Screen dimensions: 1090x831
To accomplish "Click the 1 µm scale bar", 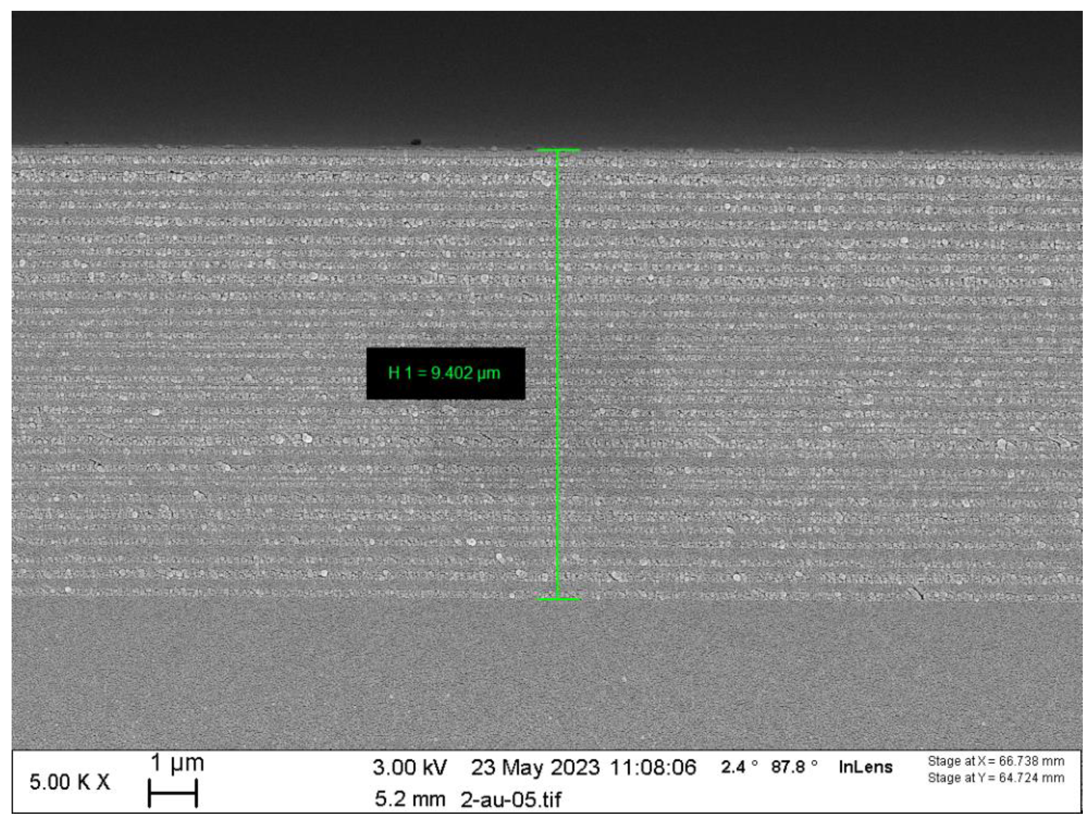I will click(172, 793).
